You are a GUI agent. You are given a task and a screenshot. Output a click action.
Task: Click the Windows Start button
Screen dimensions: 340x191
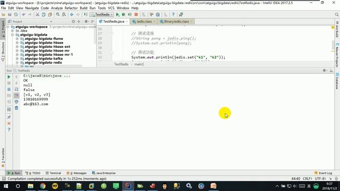point(6,186)
